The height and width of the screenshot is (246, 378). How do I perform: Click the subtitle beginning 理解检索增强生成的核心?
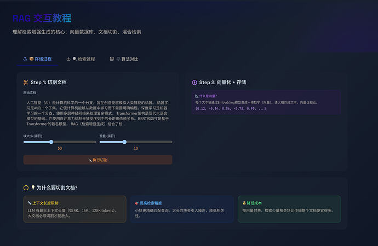77,32
